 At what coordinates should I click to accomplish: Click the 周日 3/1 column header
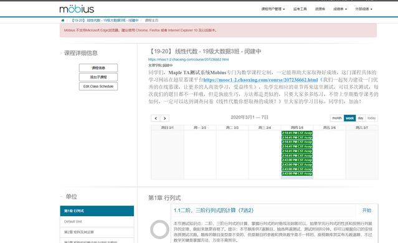pos(168,128)
